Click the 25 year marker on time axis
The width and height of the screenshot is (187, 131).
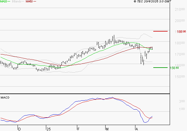49,129
